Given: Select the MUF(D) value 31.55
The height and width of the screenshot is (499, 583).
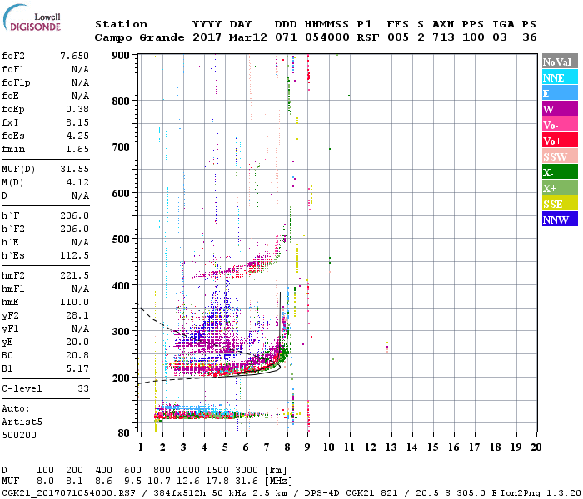Looking at the screenshot, I should pyautogui.click(x=74, y=170).
